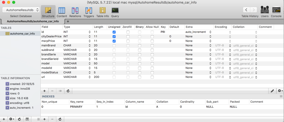Enable Zerofill for id field

coord(128,32)
